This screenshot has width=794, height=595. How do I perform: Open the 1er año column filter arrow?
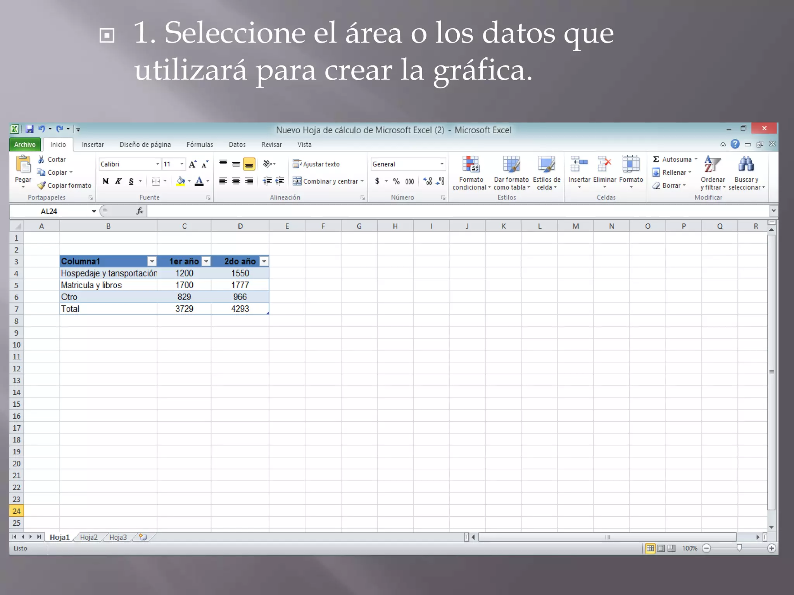206,261
